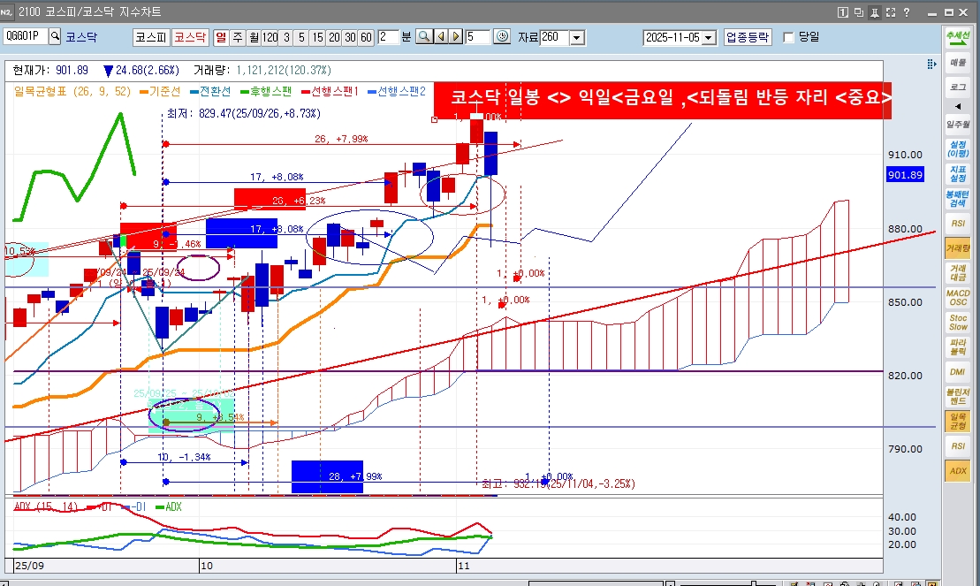Click the zoom magnifier icon in toolbar

pos(424,37)
